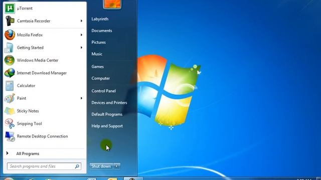Open Pictures library

click(x=98, y=42)
